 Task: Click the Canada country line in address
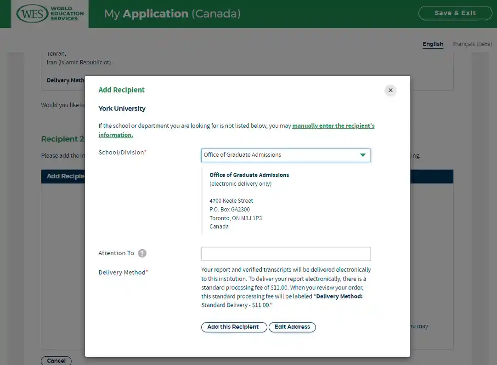(219, 227)
